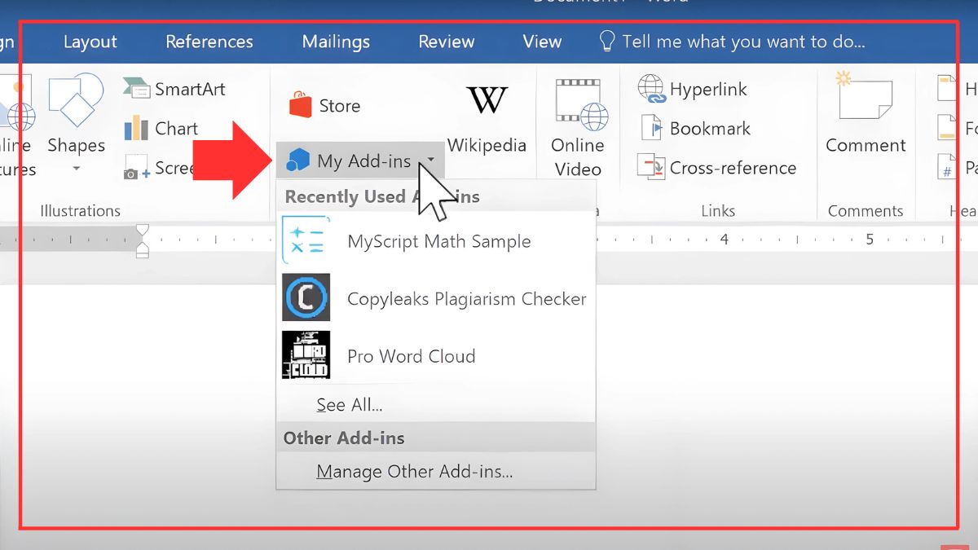
Task: Select Pro Word Cloud text
Action: 412,356
